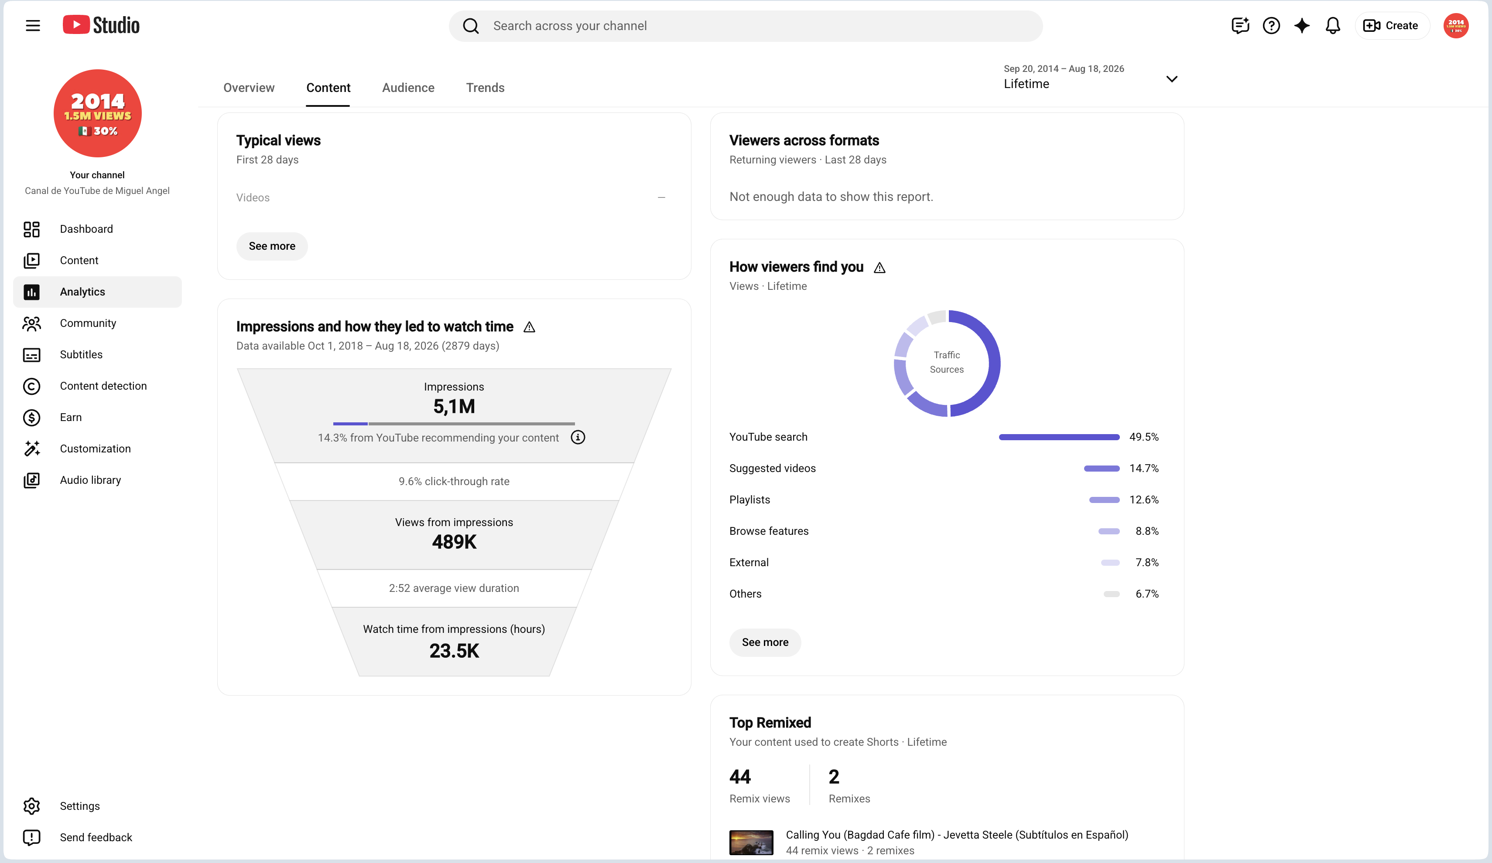Open the notifications bell
1492x863 pixels.
click(1332, 25)
